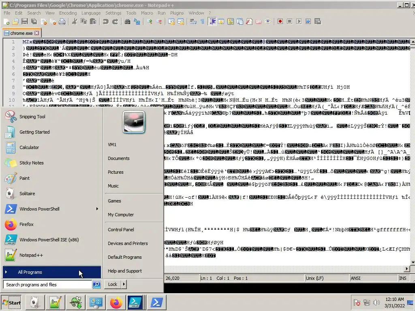The image size is (415, 311).
Task: Click Run macro multiple times icon
Action: 308,22
